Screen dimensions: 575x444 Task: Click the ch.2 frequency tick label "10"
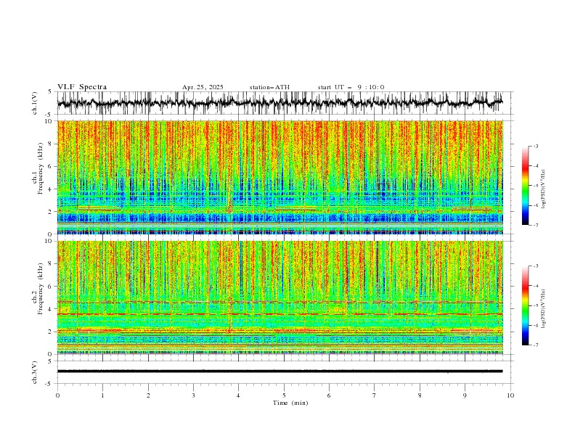(49, 241)
